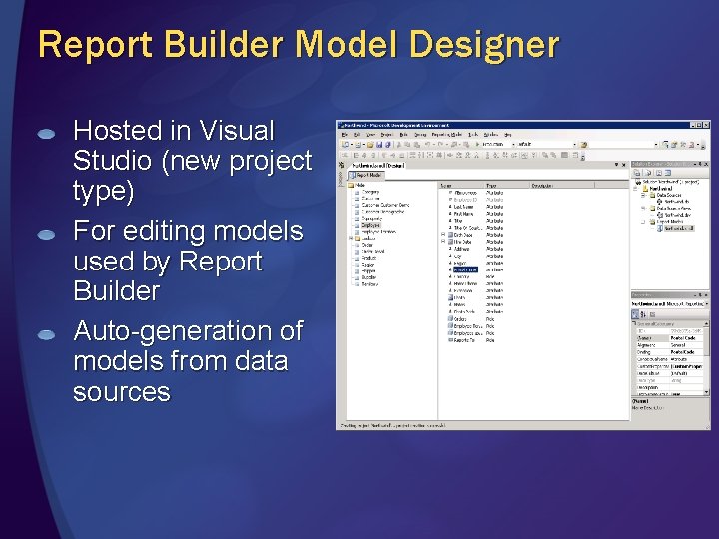Open the Properties object selector dropdown
The image size is (719, 539).
707,304
